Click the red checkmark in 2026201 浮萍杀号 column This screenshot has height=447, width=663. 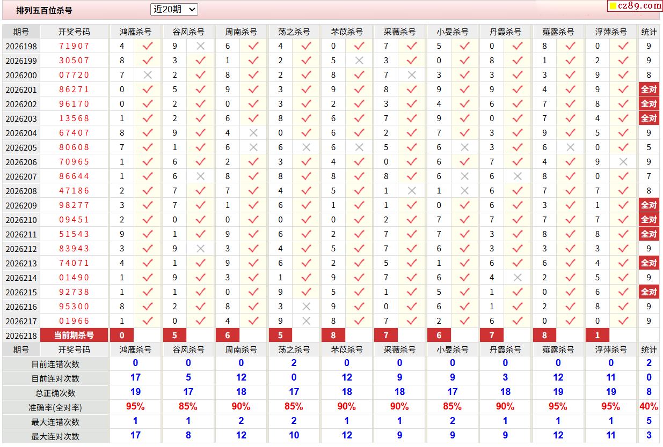(623, 90)
